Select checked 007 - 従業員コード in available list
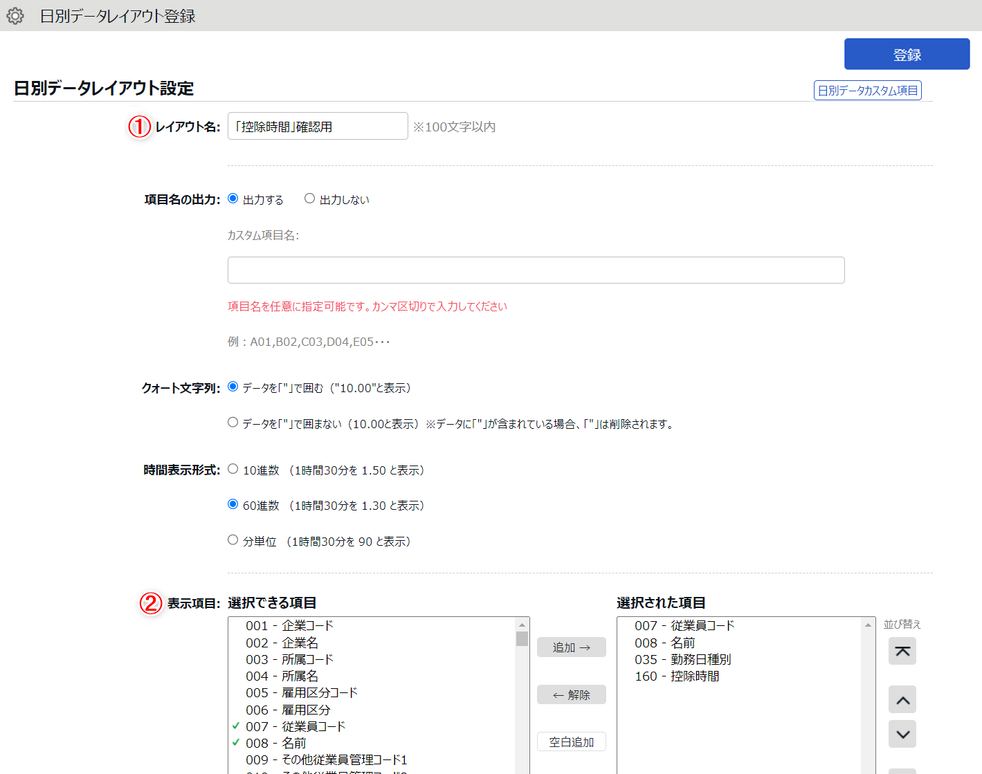This screenshot has width=982, height=774. [x=372, y=726]
